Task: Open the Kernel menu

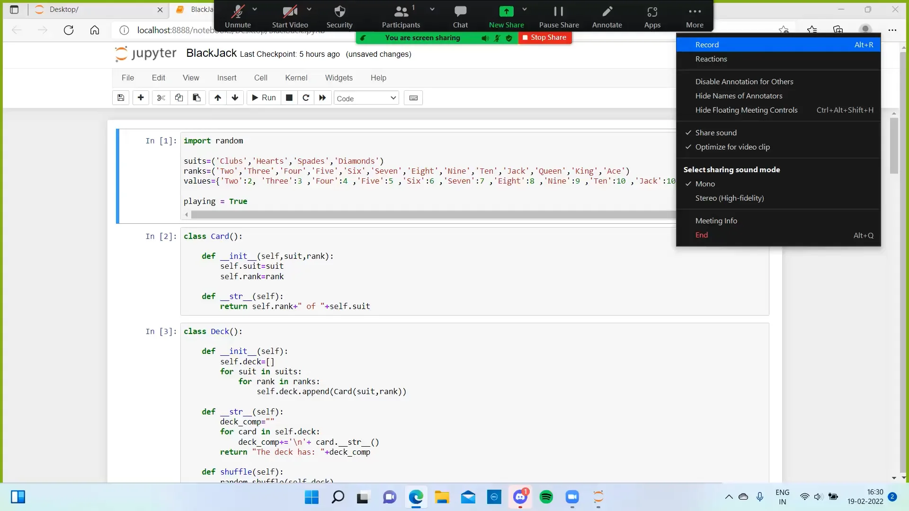Action: [296, 78]
